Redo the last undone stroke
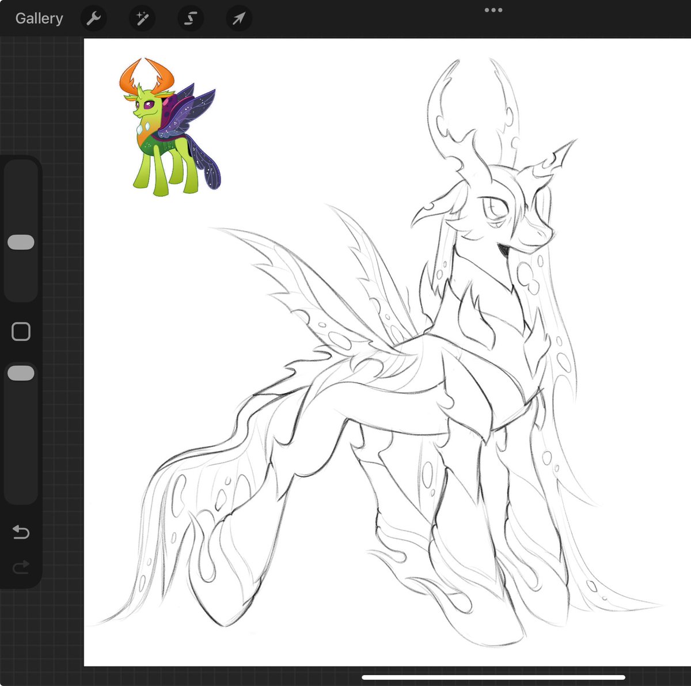 point(21,568)
